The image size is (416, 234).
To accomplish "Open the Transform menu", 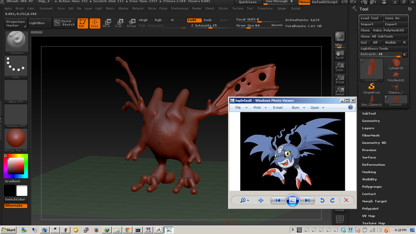I will pyautogui.click(x=265, y=8).
